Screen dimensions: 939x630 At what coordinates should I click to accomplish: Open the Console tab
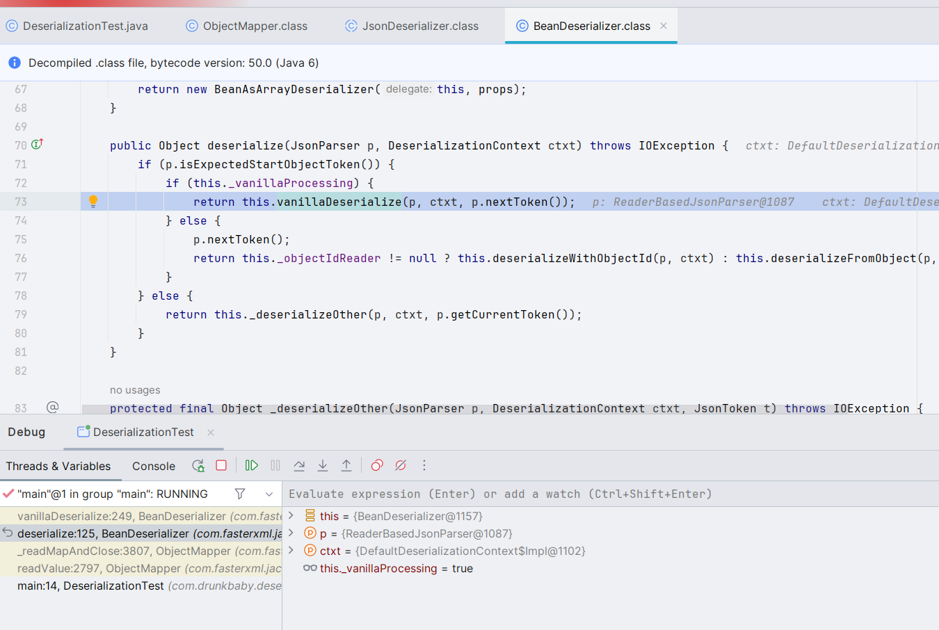click(x=154, y=467)
